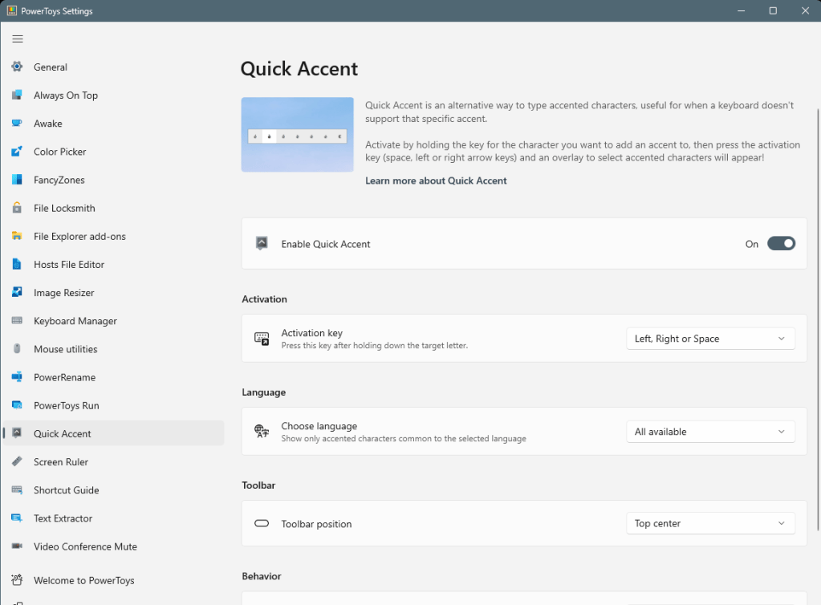The width and height of the screenshot is (821, 605).
Task: Go to the General settings page
Action: click(x=51, y=67)
